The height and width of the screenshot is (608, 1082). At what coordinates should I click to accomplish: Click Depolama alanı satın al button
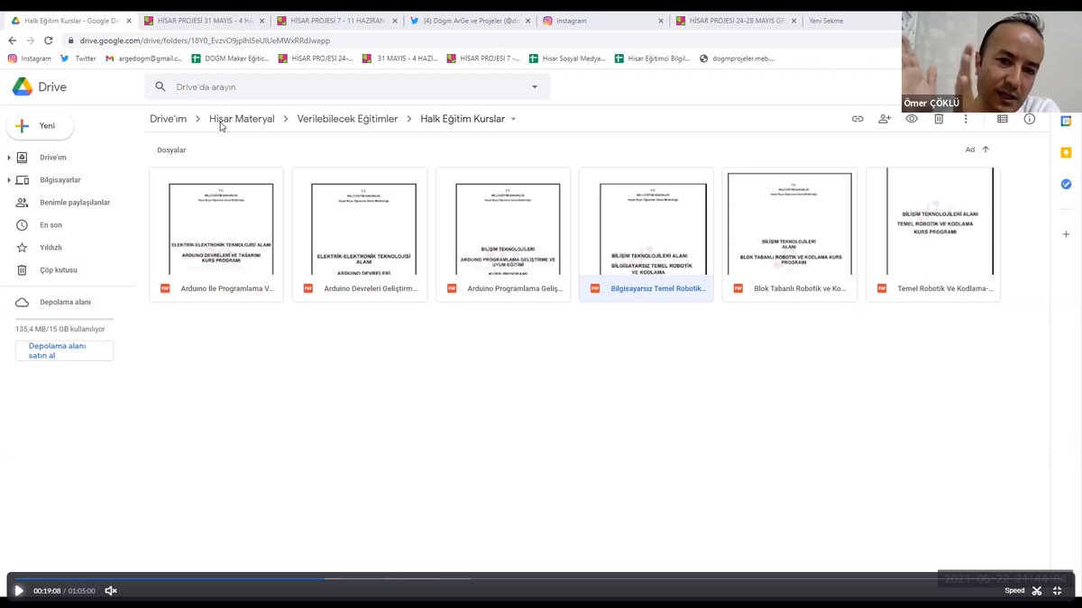pos(65,350)
